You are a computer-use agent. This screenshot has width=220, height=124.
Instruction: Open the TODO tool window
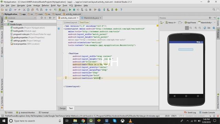pyautogui.click(x=9, y=113)
